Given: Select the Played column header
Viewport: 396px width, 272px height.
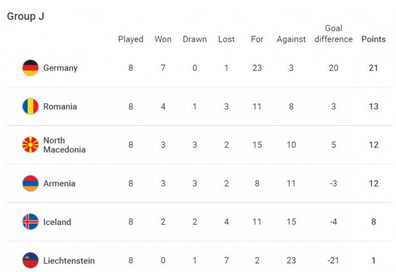Looking at the screenshot, I should pyautogui.click(x=131, y=40).
